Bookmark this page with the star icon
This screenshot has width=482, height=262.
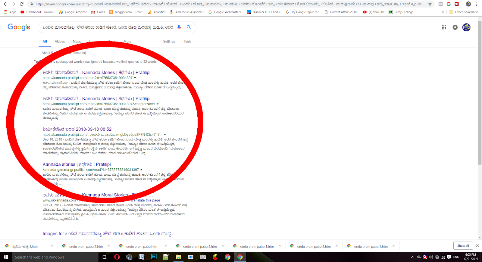(x=430, y=4)
